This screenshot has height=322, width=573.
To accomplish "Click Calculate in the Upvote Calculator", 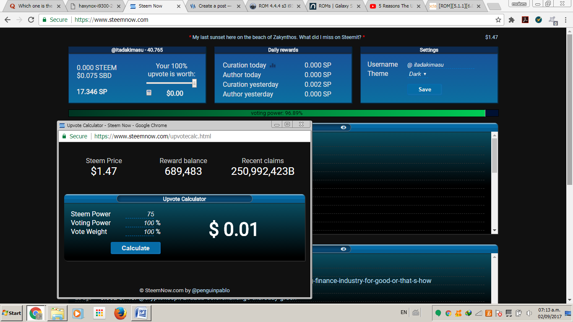I will pos(135,248).
